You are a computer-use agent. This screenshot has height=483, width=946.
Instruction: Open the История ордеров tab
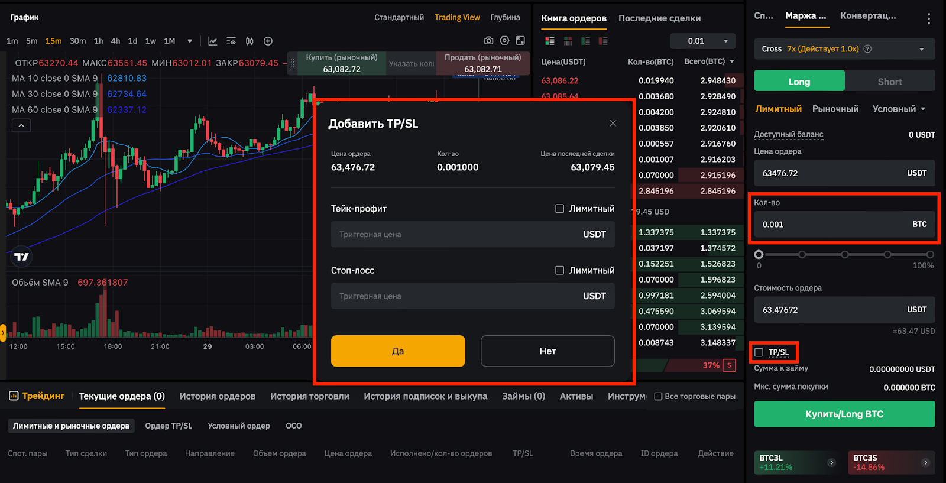coord(218,396)
